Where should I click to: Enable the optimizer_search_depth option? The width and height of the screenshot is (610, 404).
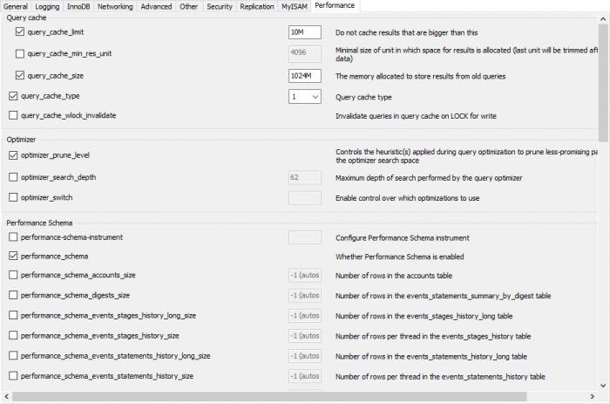(x=13, y=177)
